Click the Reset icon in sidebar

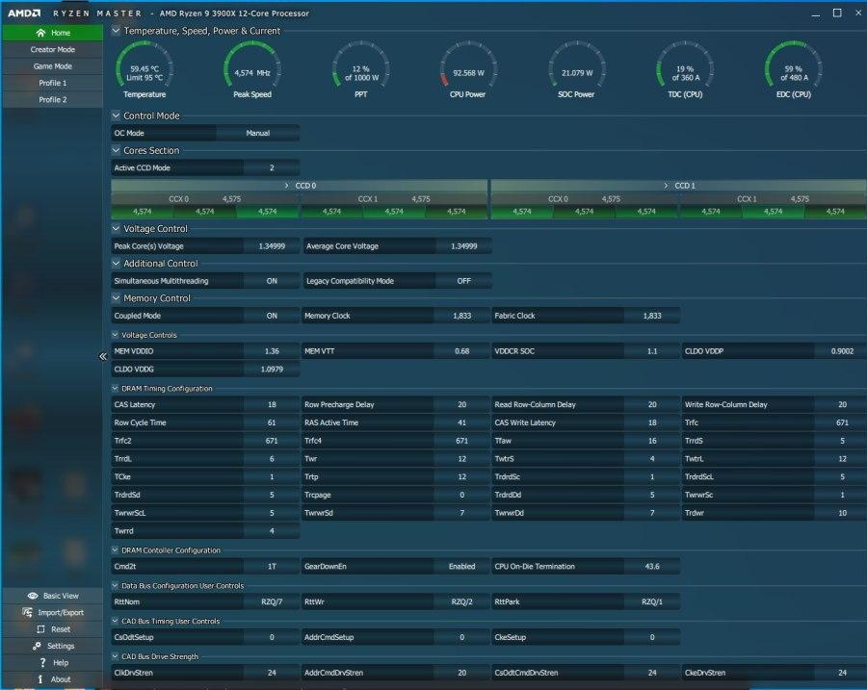[40, 629]
